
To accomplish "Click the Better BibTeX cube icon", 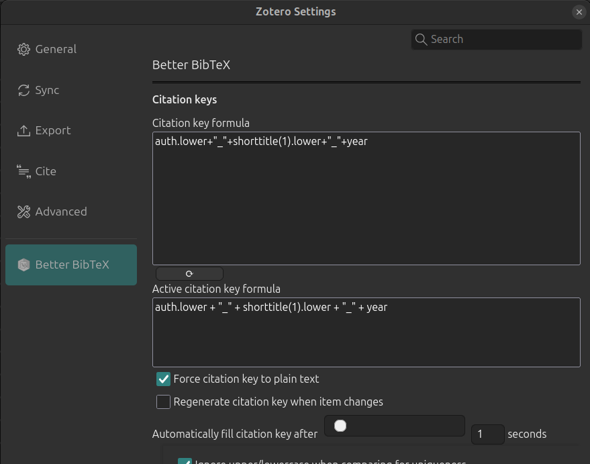I will 24,265.
